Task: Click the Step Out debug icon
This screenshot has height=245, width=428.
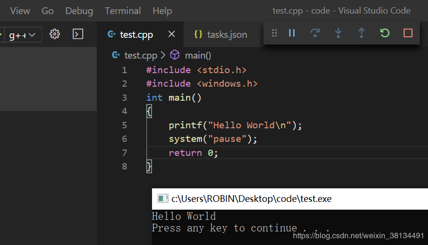Action: (362, 33)
